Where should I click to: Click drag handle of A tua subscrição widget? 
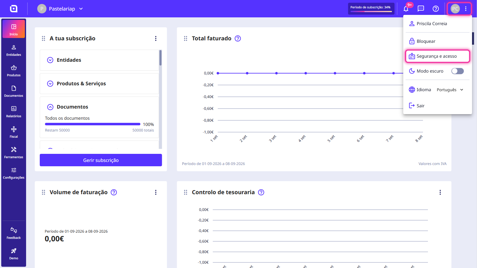pos(43,38)
